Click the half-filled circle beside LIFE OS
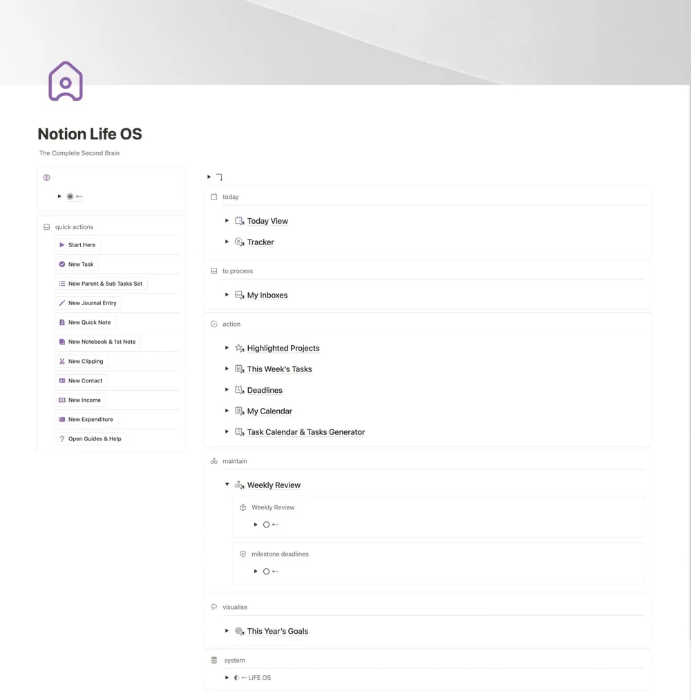The height and width of the screenshot is (700, 691). pyautogui.click(x=237, y=677)
